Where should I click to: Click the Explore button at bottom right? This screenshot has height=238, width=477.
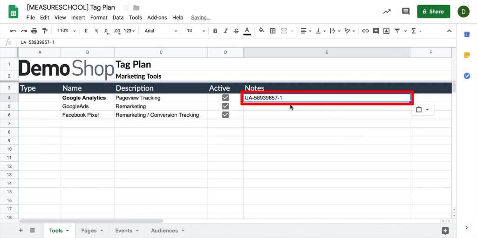click(445, 231)
